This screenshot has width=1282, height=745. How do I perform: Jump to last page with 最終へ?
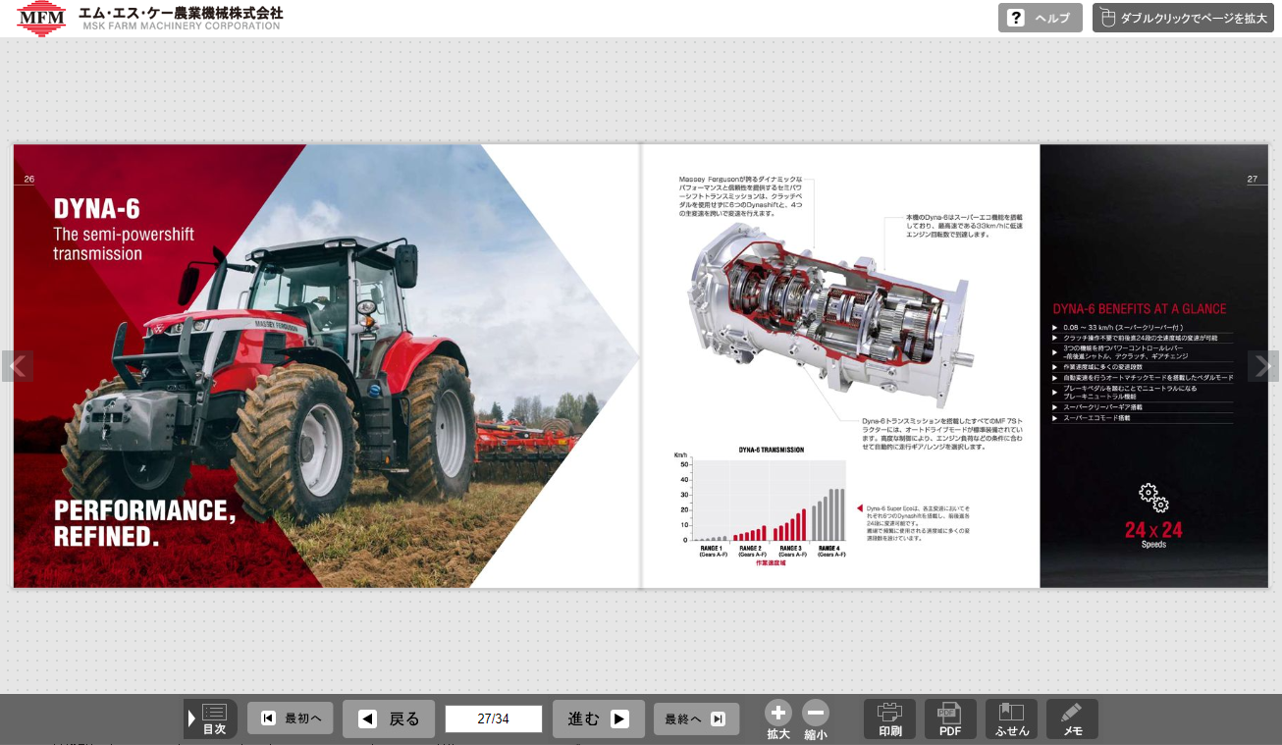[696, 718]
